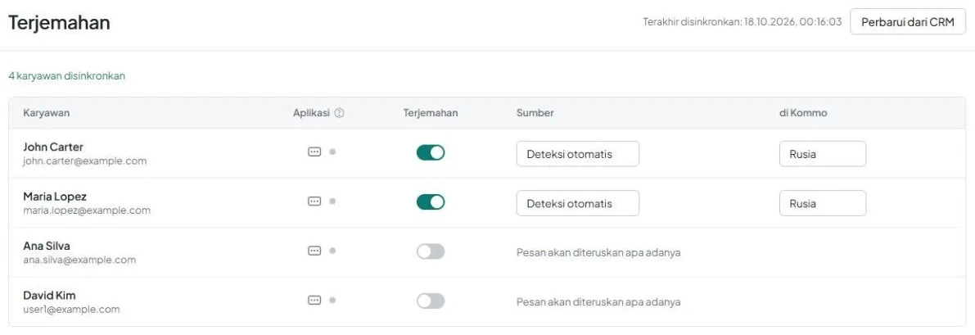The width and height of the screenshot is (975, 335).
Task: Click the Perbarui dari CRM button
Action: click(908, 22)
